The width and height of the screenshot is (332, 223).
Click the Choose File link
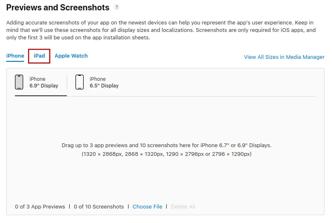tap(147, 206)
